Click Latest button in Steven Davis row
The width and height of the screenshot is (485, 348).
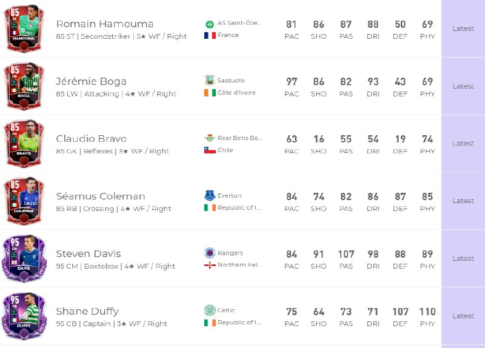[463, 258]
